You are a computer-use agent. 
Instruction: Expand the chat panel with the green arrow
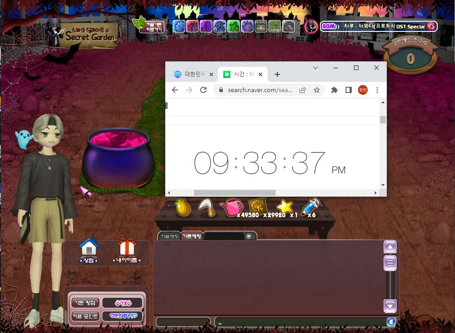[x=249, y=236]
